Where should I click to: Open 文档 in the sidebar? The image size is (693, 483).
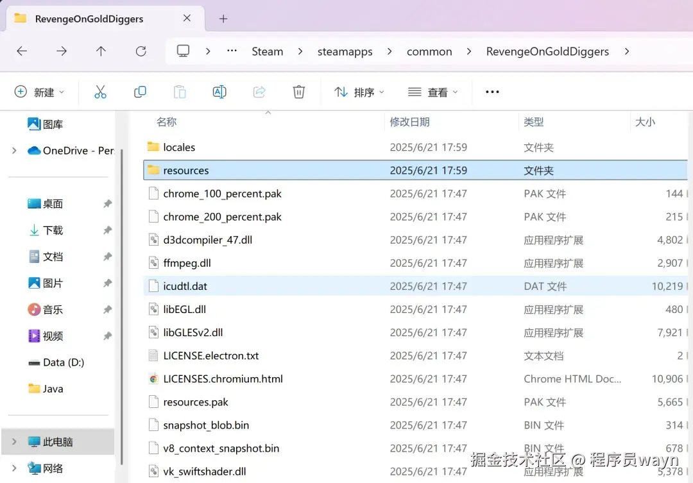click(46, 257)
